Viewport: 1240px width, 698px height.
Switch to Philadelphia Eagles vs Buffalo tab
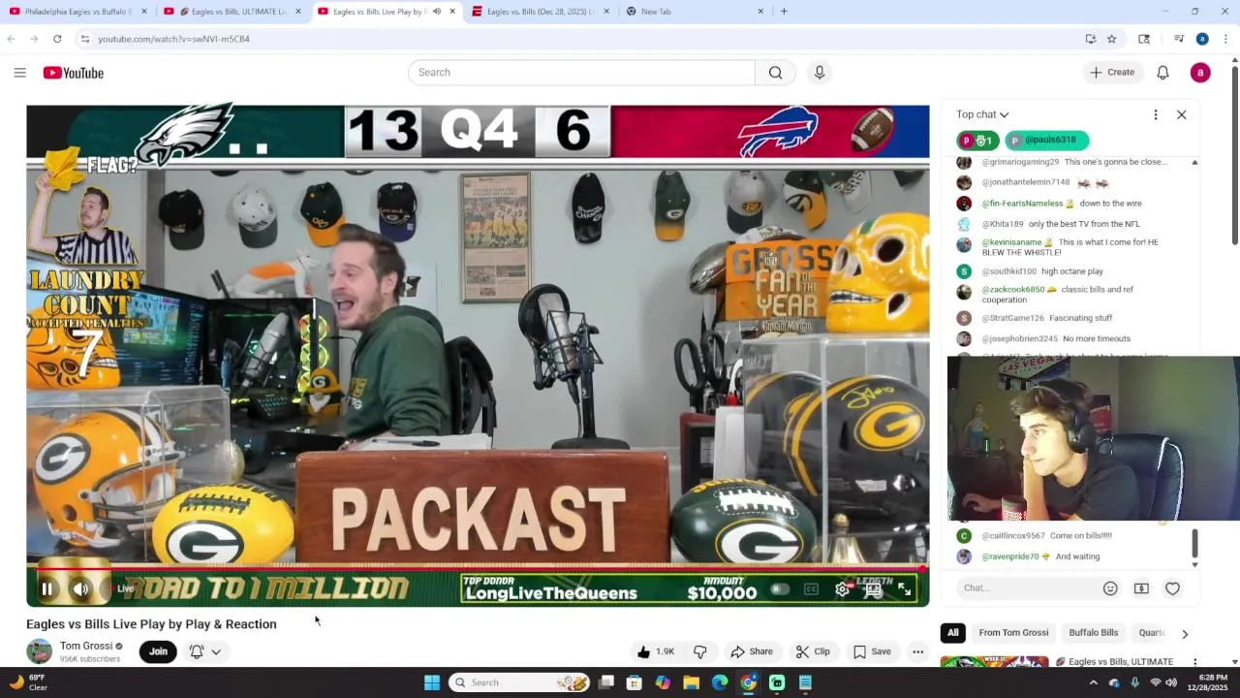77,12
